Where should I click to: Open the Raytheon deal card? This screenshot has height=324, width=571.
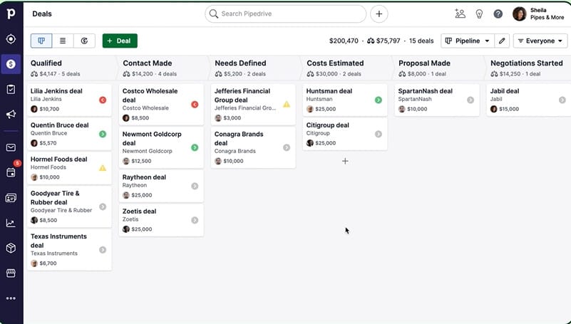coord(161,186)
